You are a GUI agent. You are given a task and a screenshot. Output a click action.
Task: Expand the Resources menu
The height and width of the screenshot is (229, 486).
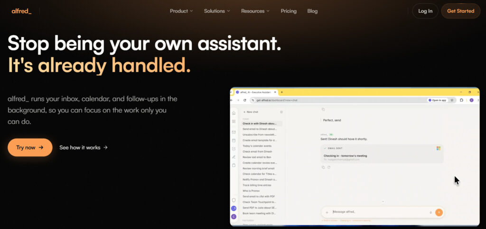(255, 11)
